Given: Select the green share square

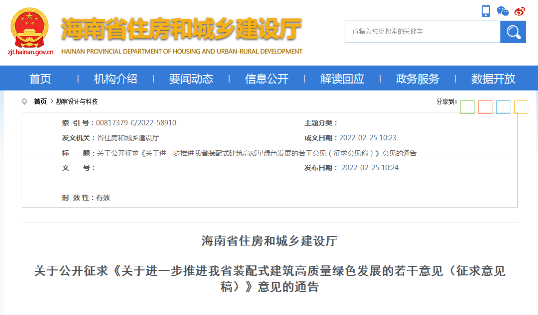Looking at the screenshot, I should click(x=467, y=106).
